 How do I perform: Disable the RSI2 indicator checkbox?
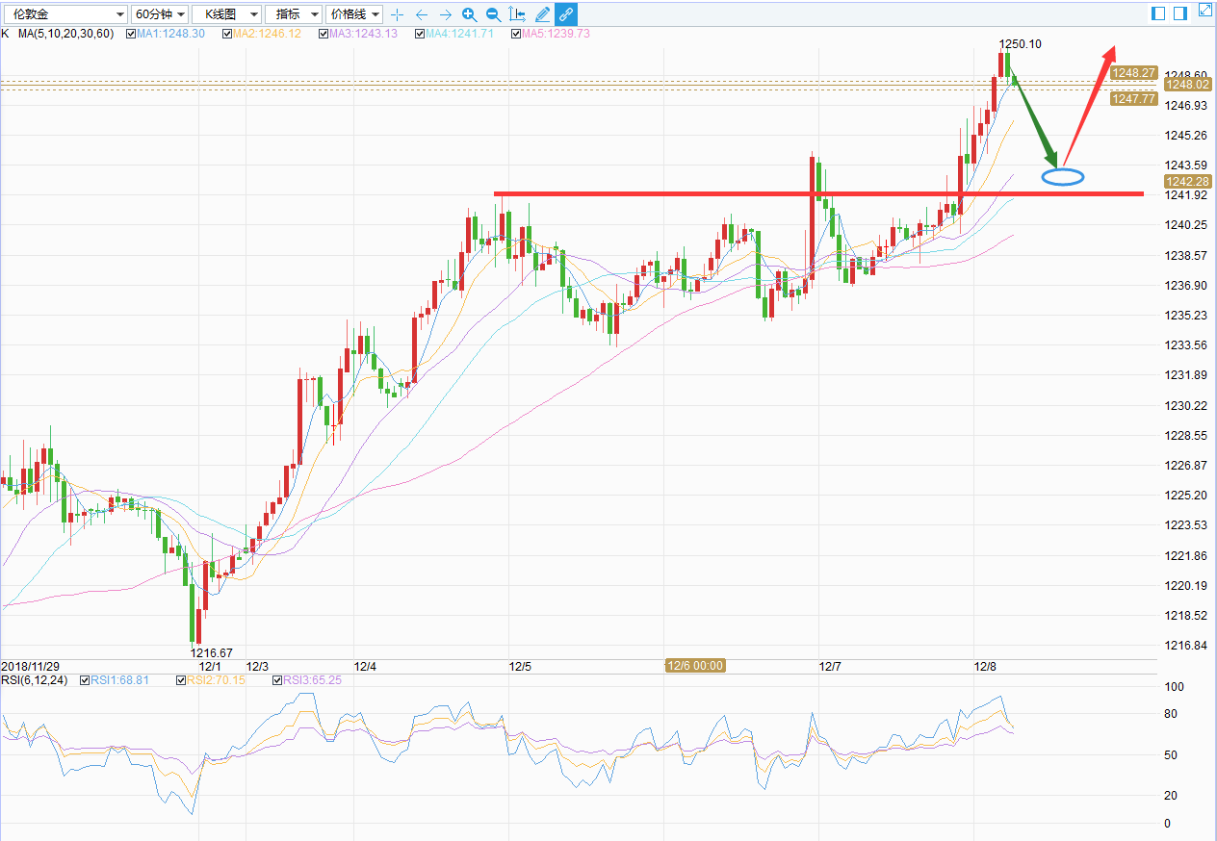tap(181, 680)
